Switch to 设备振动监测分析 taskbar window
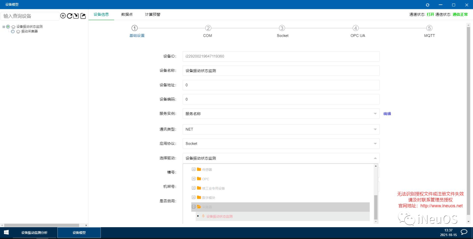This screenshot has height=239, width=473. [35, 233]
